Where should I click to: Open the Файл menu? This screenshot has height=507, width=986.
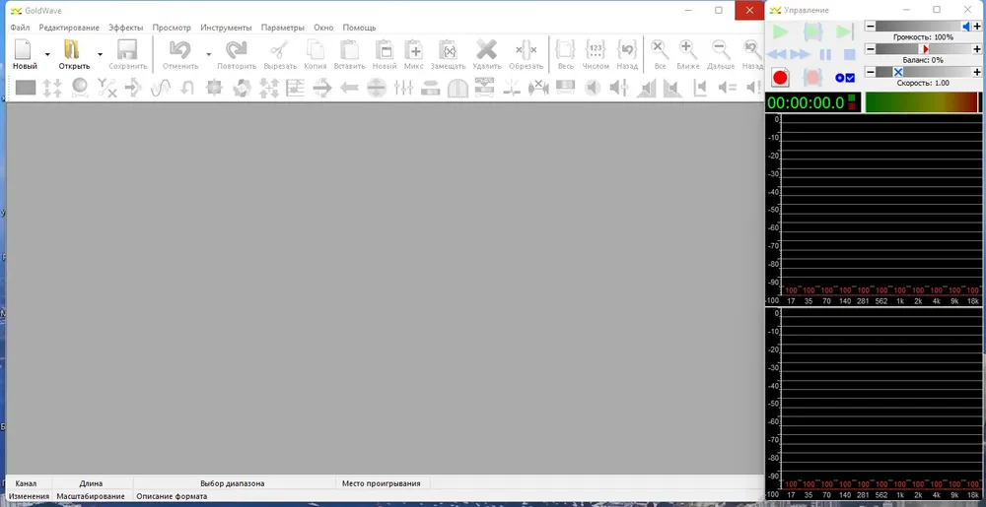click(x=20, y=28)
